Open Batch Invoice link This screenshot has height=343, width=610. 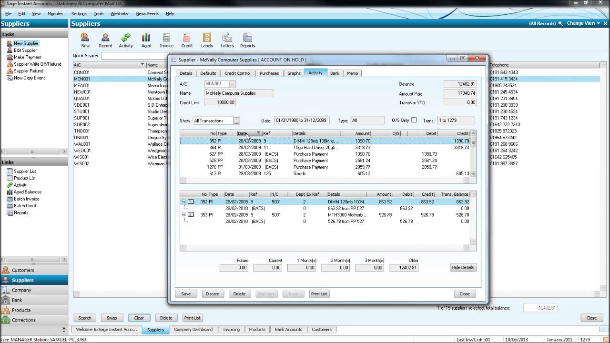pyautogui.click(x=27, y=199)
